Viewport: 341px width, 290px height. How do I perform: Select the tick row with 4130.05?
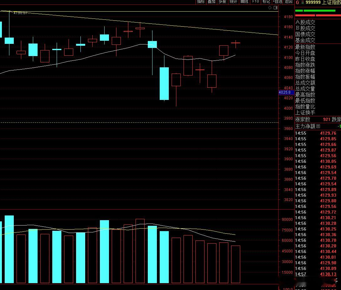click(318, 161)
